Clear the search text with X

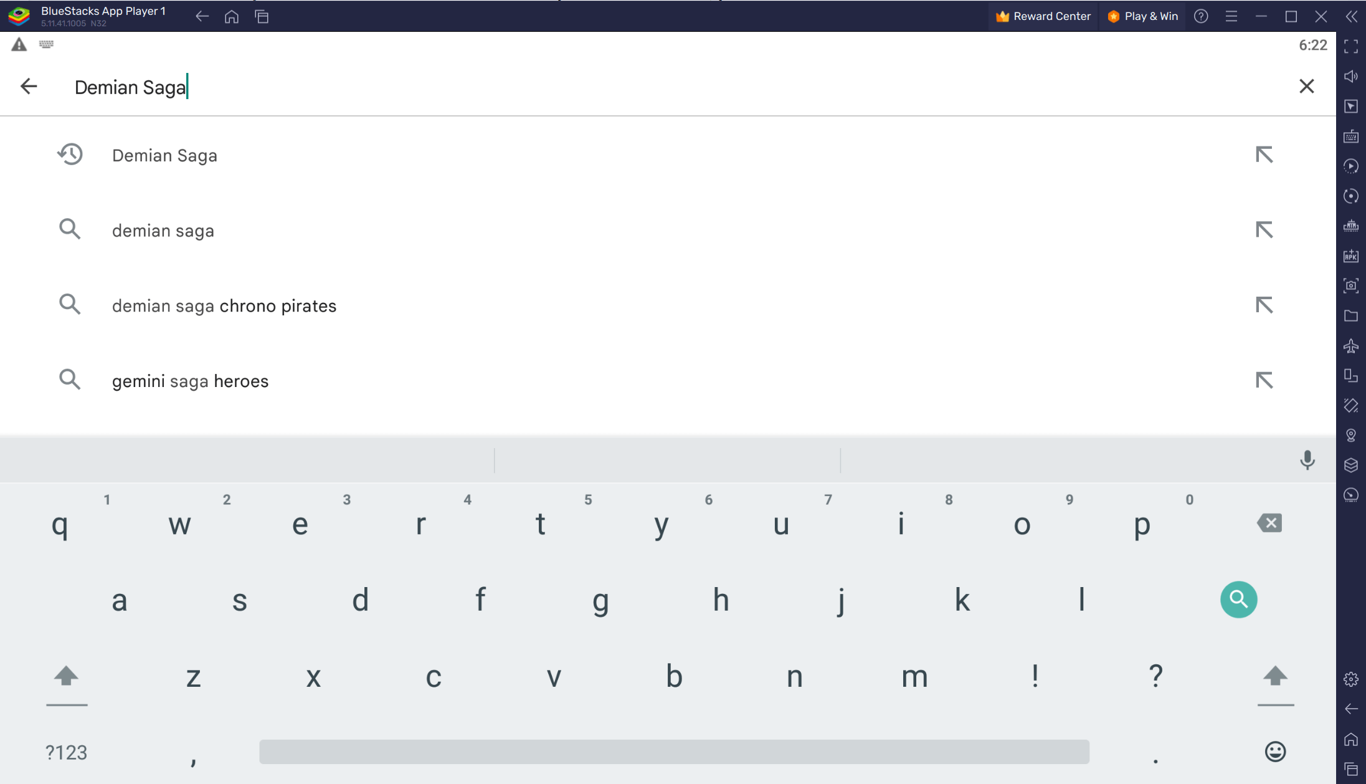pyautogui.click(x=1306, y=87)
